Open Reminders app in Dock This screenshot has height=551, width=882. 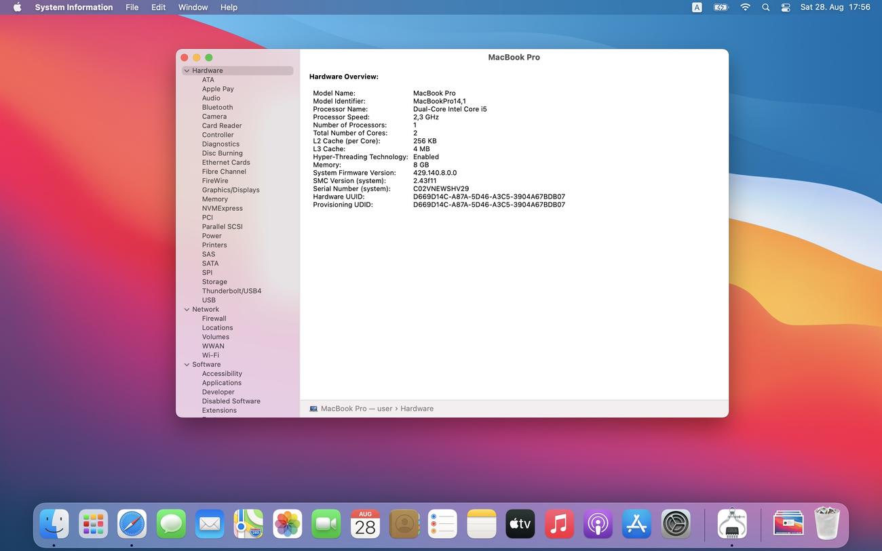click(443, 524)
